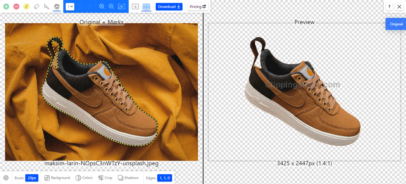This screenshot has height=184, width=406.
Task: Switch to side-by-side pane view
Action: coord(146,6)
